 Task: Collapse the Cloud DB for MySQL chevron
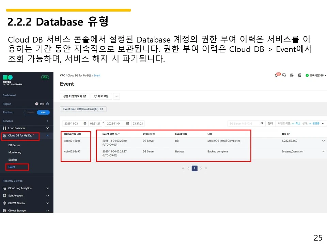[48, 136]
